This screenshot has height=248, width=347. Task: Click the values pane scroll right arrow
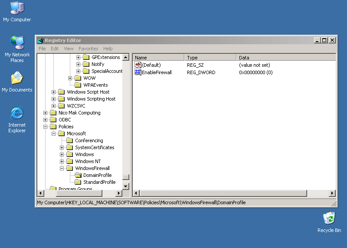click(x=332, y=193)
